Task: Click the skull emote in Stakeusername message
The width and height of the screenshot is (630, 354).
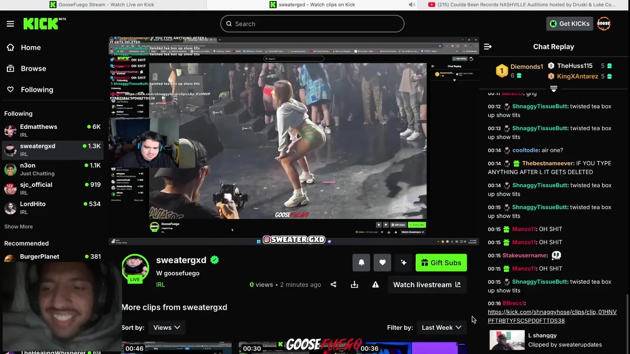Action: click(556, 256)
